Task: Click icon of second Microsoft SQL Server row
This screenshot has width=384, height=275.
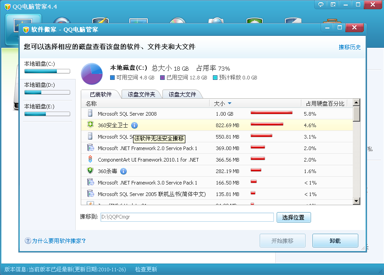Action: pyautogui.click(x=90, y=136)
